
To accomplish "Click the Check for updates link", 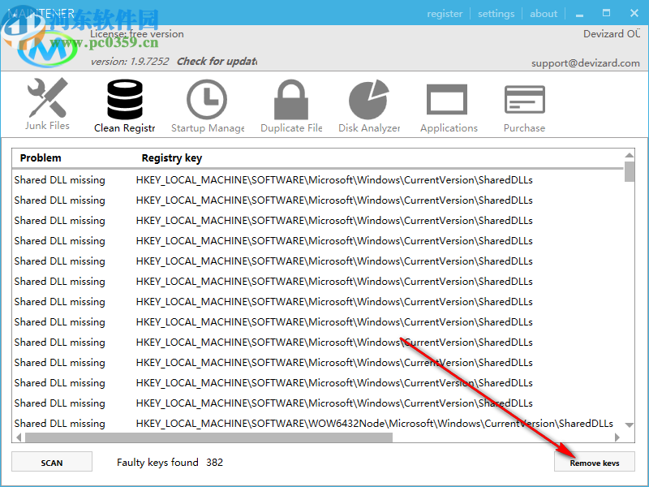I will pyautogui.click(x=217, y=62).
